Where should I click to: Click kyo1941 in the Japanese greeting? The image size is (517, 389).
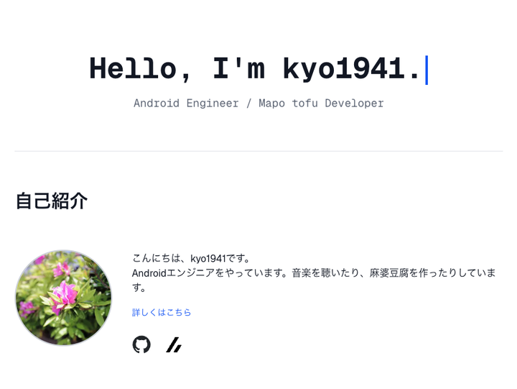pyautogui.click(x=208, y=259)
